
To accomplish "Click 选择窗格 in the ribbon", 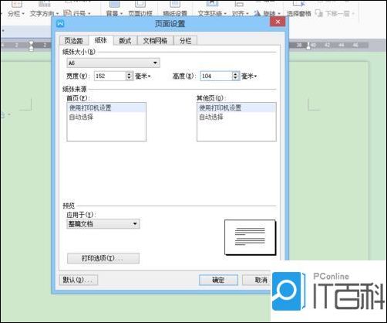I will (298, 13).
